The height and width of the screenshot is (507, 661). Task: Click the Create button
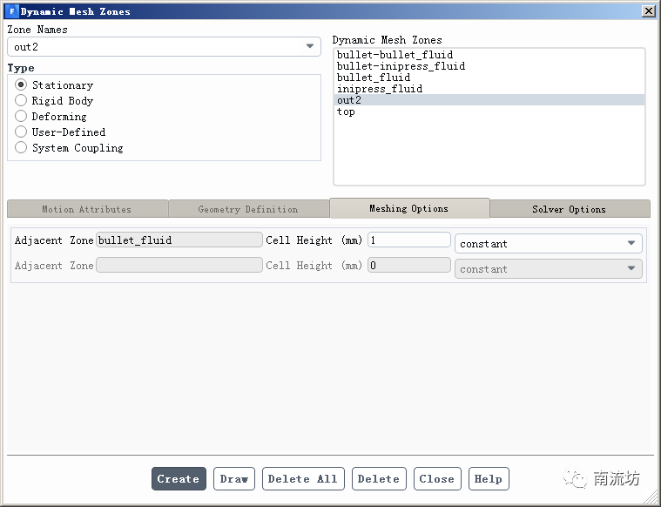tap(179, 479)
